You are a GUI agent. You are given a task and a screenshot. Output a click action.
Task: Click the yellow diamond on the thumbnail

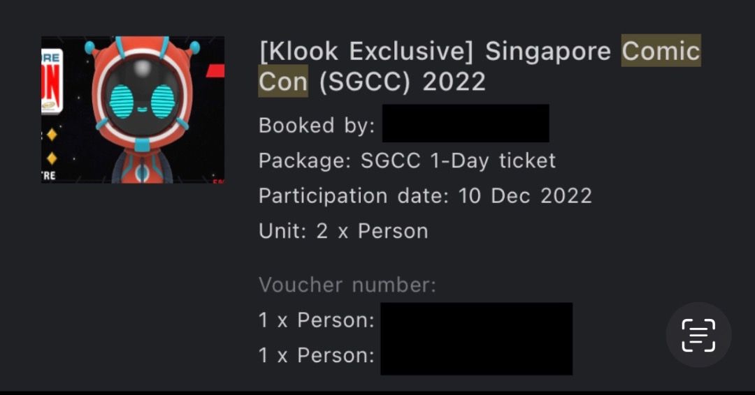coord(51,134)
